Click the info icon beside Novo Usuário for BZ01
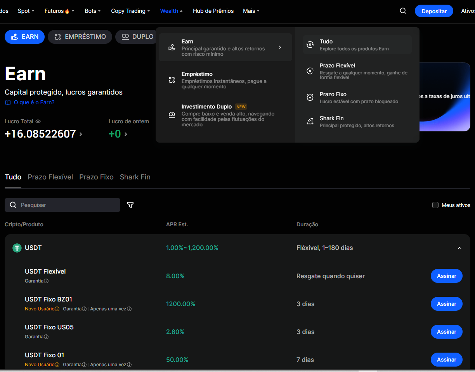The height and width of the screenshot is (372, 475). click(57, 309)
